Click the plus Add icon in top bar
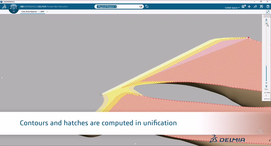 click(x=249, y=6)
